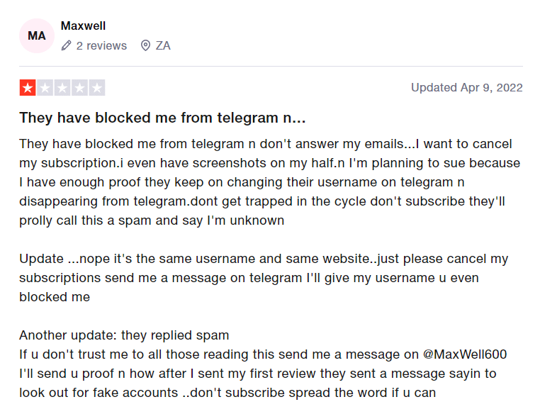The image size is (540, 414).
Task: Click the Another update they replied spam line
Action: (x=124, y=335)
